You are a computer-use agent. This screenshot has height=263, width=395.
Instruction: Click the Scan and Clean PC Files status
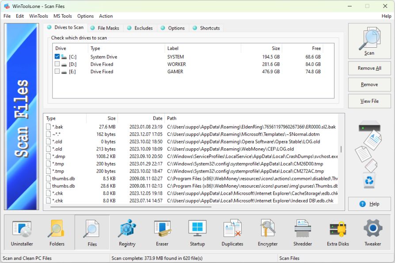tap(27, 258)
